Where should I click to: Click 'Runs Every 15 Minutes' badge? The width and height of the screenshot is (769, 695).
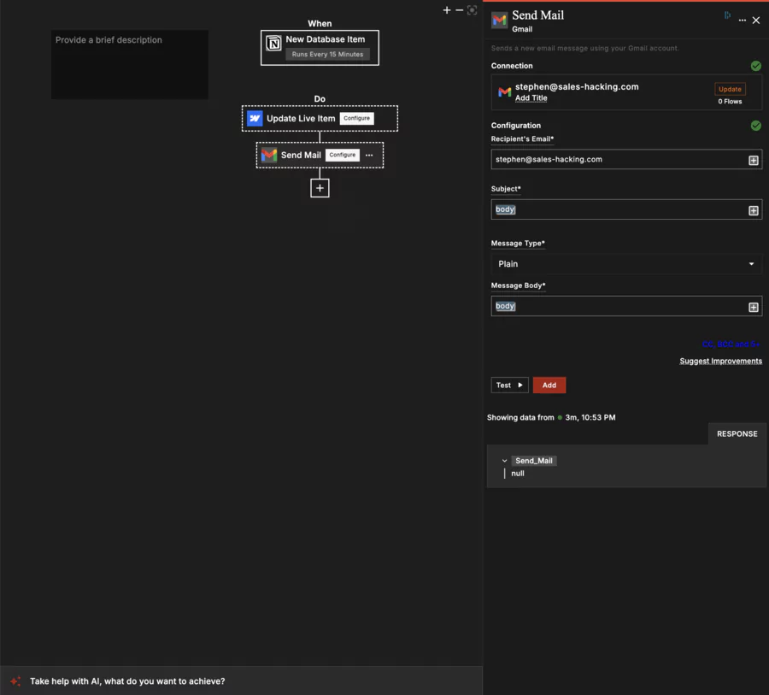pyautogui.click(x=327, y=55)
